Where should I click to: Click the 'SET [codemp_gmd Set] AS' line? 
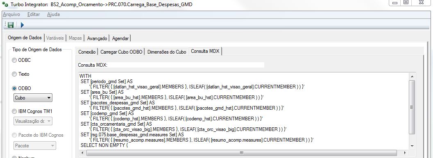[107, 113]
